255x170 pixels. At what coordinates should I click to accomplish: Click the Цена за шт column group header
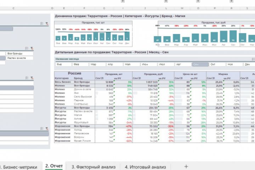tap(190, 74)
